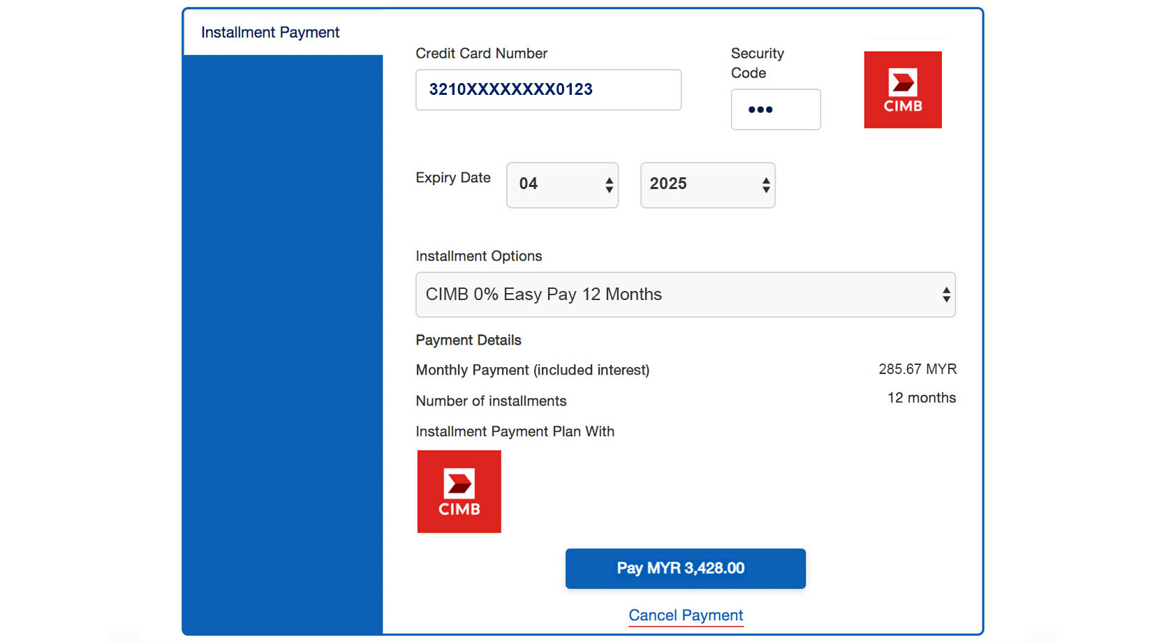Click the Number of installments label
Screen dimensions: 1166x642
[491, 401]
